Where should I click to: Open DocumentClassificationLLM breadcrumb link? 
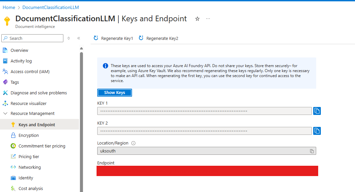coord(50,8)
